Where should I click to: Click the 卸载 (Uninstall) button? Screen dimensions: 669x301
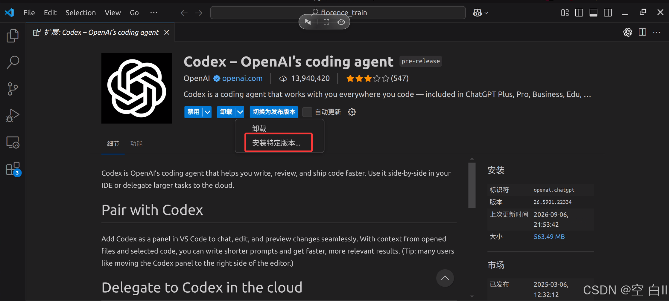[226, 112]
